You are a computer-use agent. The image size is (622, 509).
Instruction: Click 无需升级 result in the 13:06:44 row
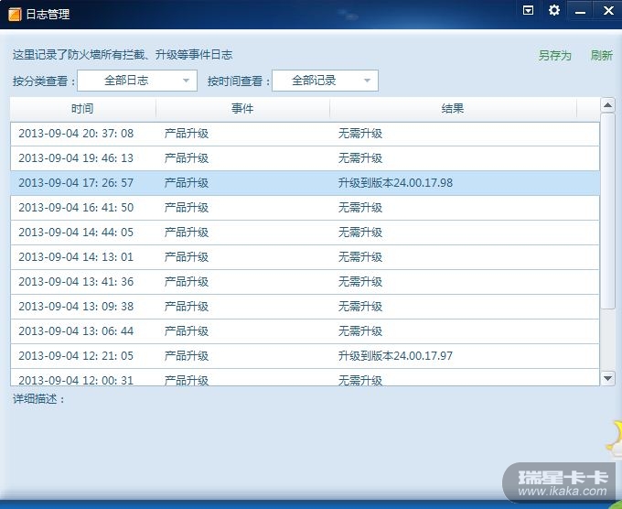(360, 331)
